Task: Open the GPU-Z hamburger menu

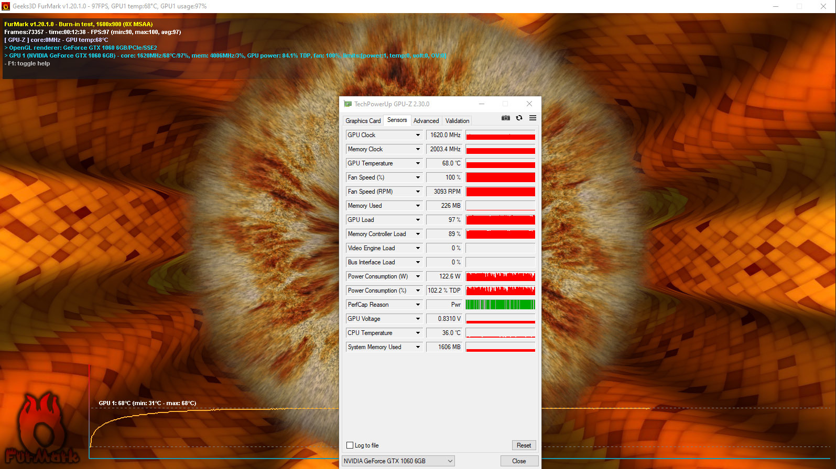Action: pos(533,118)
